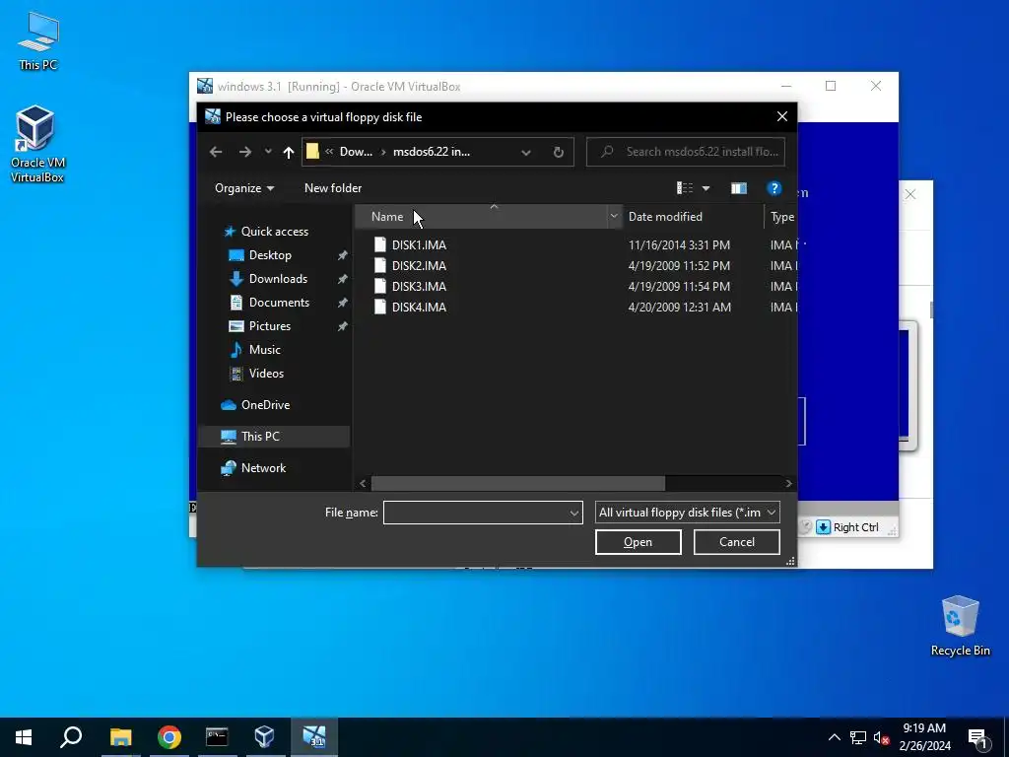The width and height of the screenshot is (1009, 757).
Task: Click the File name input field
Action: (x=476, y=513)
